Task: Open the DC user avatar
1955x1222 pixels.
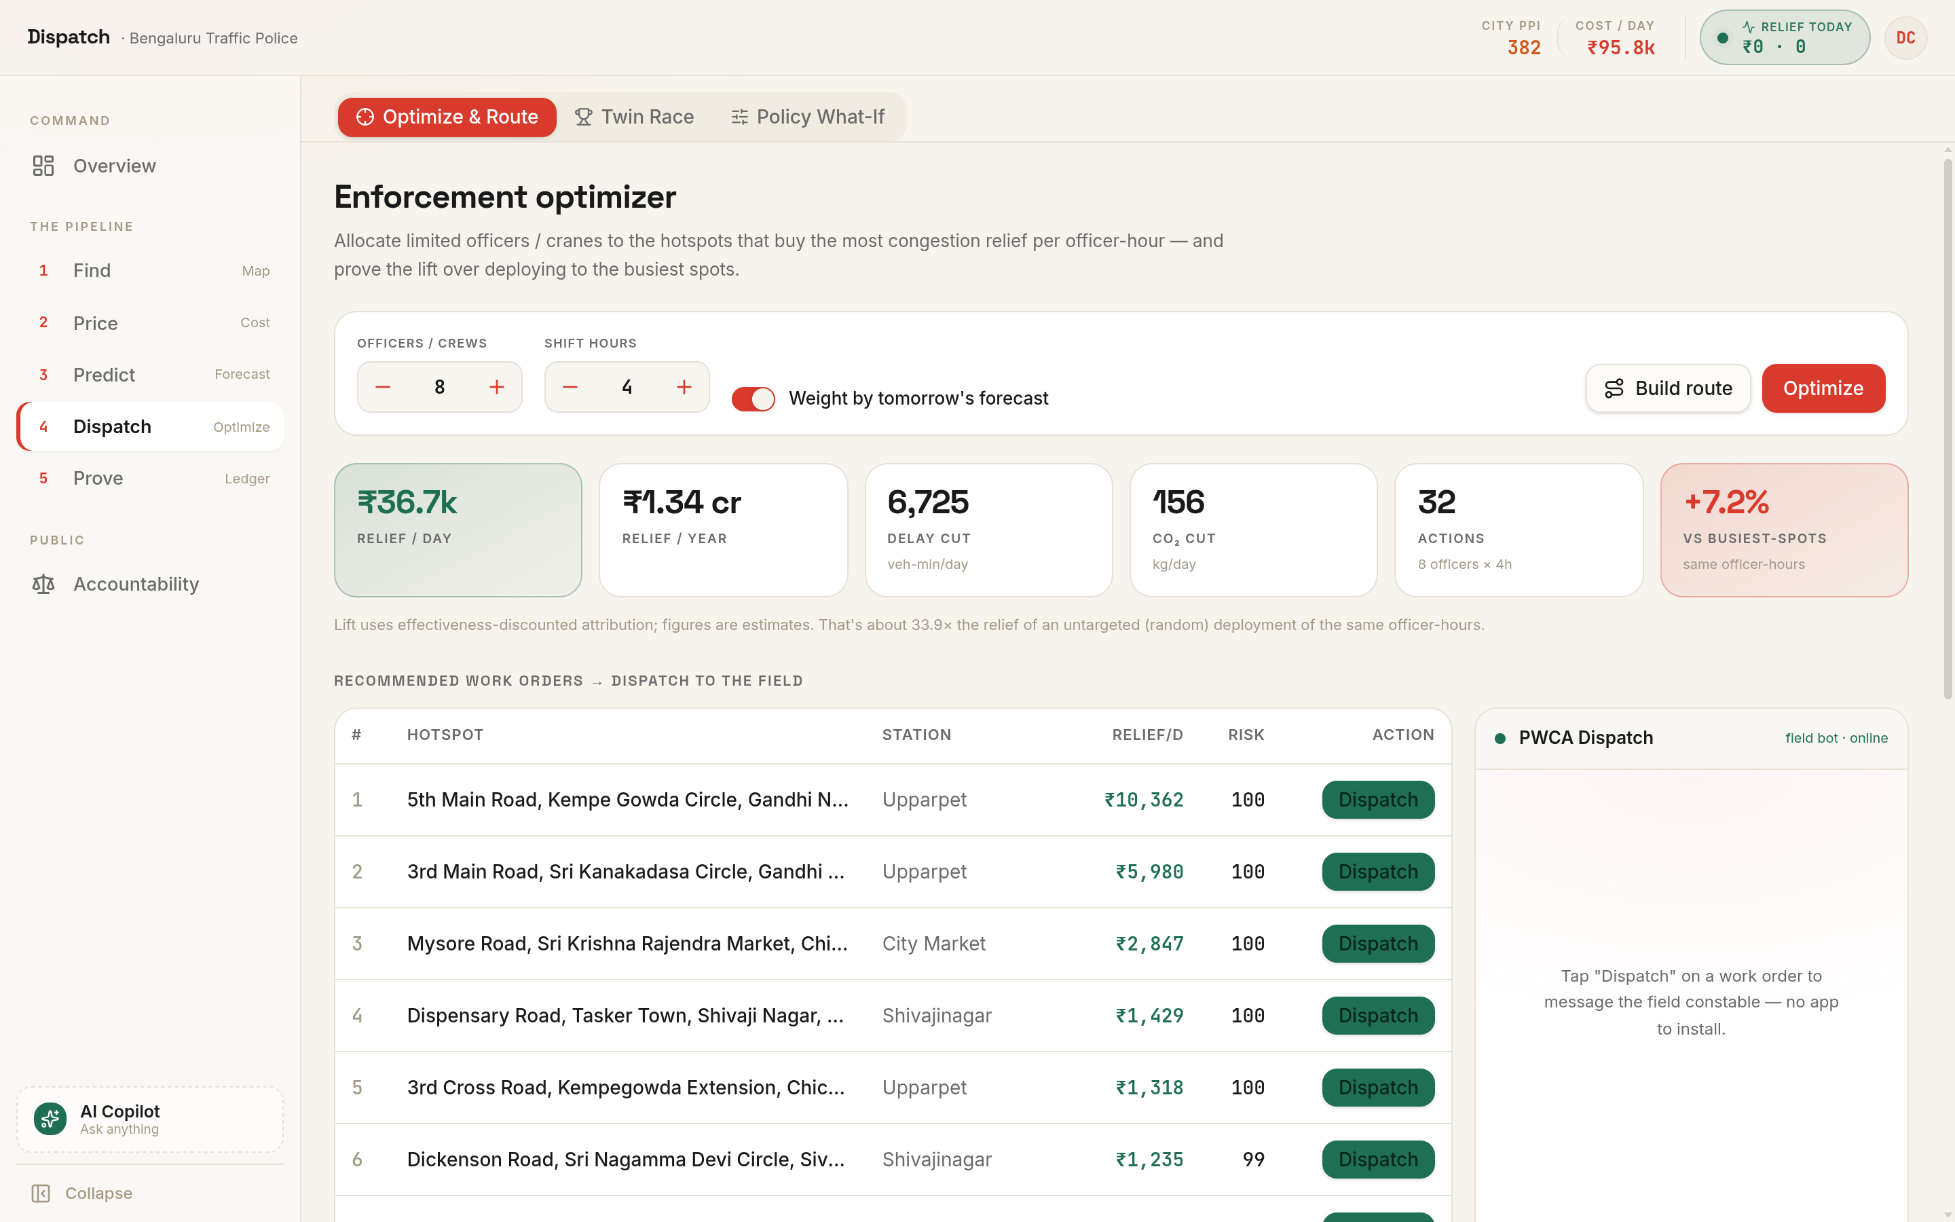Action: [1905, 38]
